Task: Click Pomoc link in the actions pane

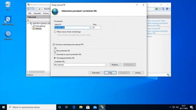Action: pyautogui.click(x=149, y=37)
